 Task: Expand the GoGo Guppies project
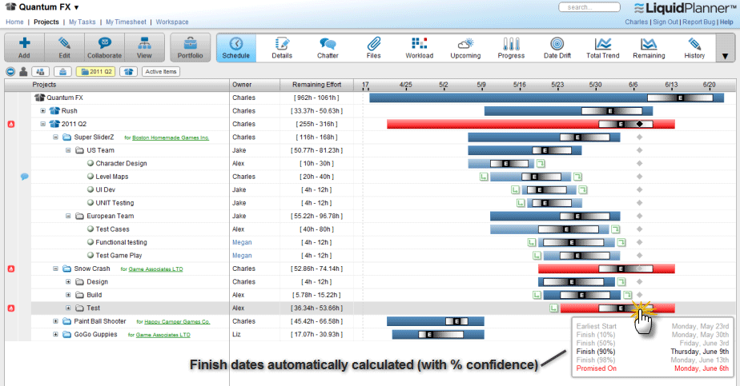click(x=56, y=334)
